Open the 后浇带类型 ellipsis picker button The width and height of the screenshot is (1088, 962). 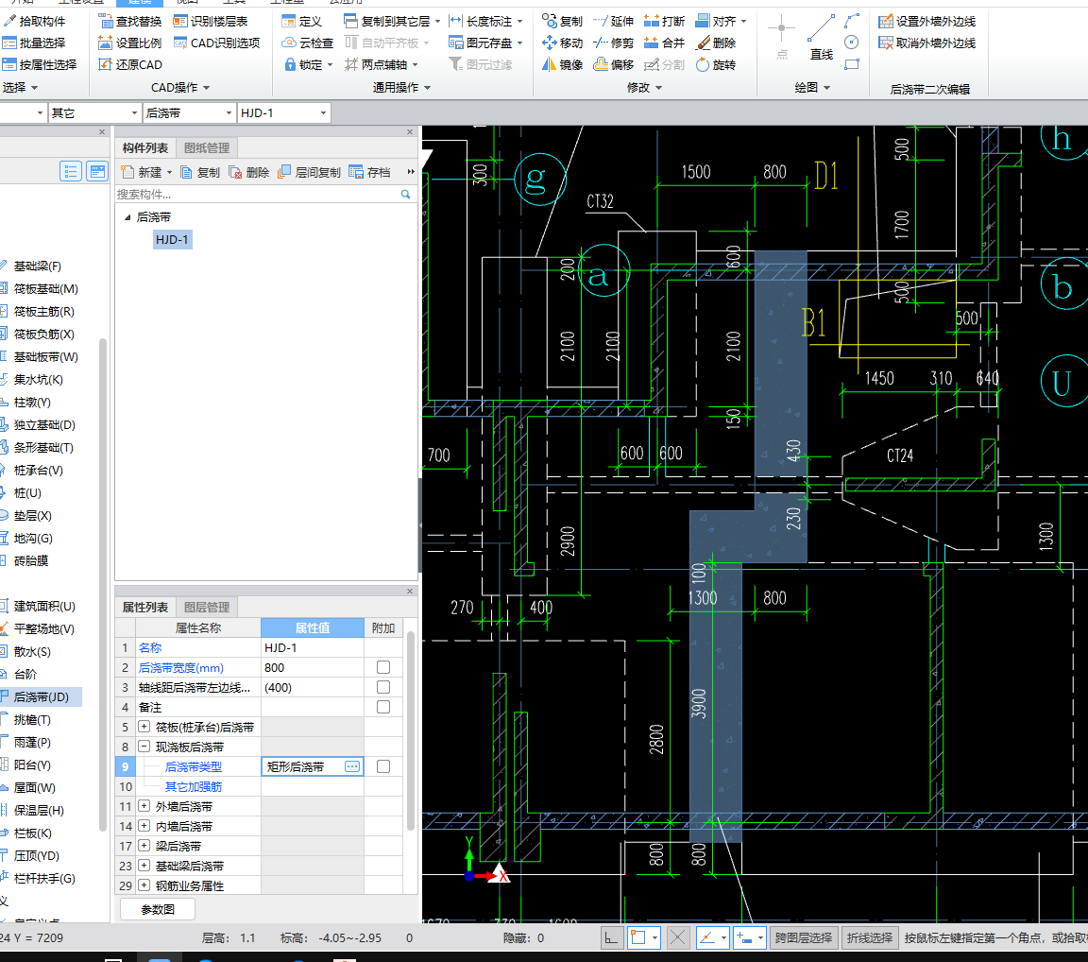pos(352,766)
